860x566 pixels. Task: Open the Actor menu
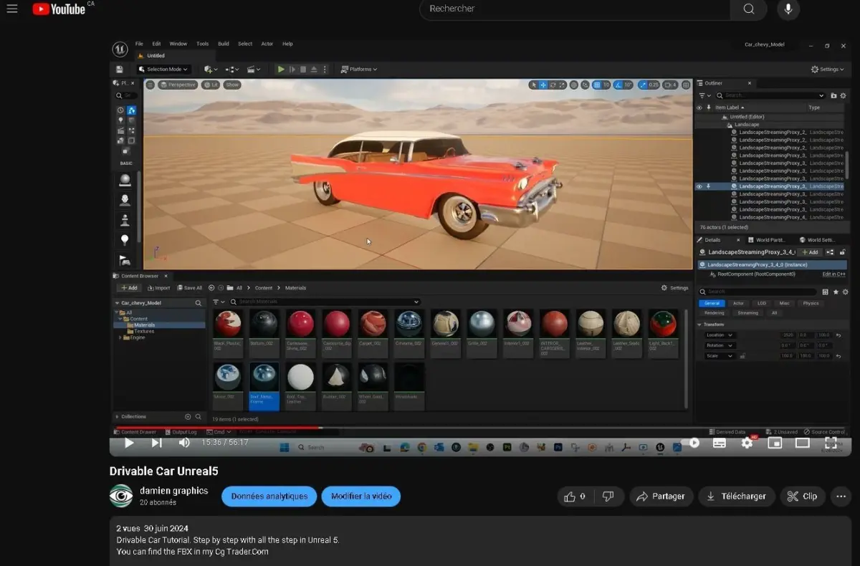(x=267, y=44)
